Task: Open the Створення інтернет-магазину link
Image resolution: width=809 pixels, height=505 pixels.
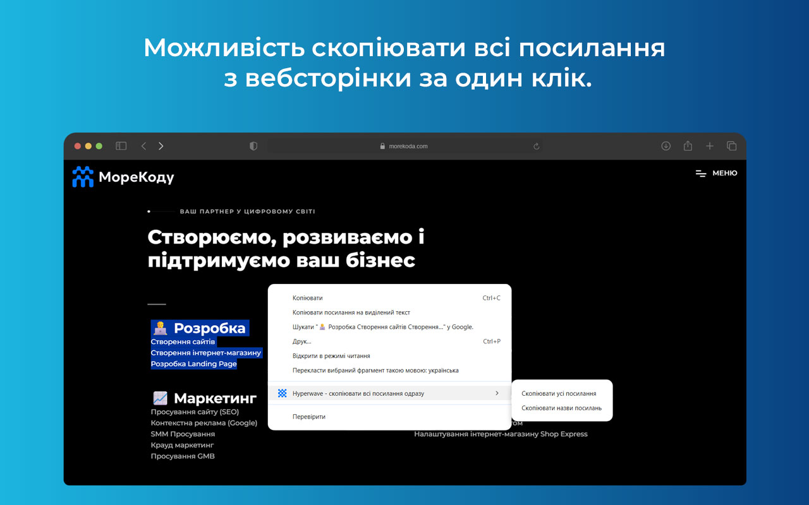Action: click(x=206, y=353)
